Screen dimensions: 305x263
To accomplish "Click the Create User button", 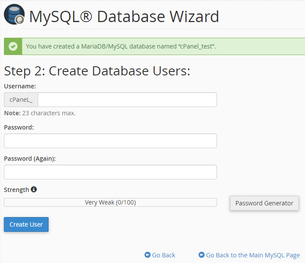I will point(26,224).
